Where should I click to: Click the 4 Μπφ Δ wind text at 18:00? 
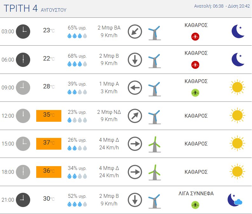click(x=109, y=168)
